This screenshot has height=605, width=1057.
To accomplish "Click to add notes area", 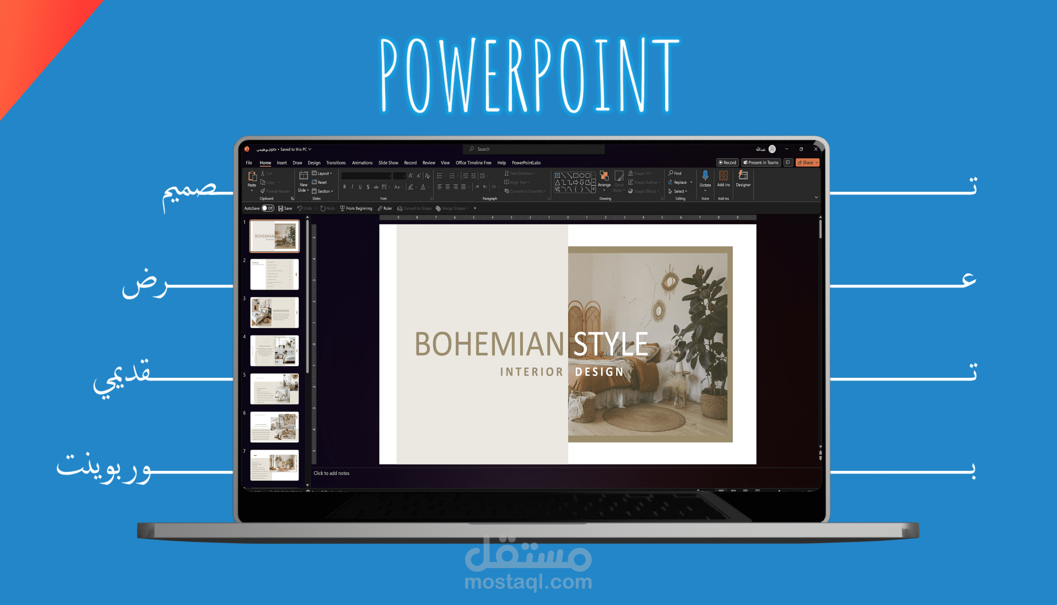I will coord(331,473).
